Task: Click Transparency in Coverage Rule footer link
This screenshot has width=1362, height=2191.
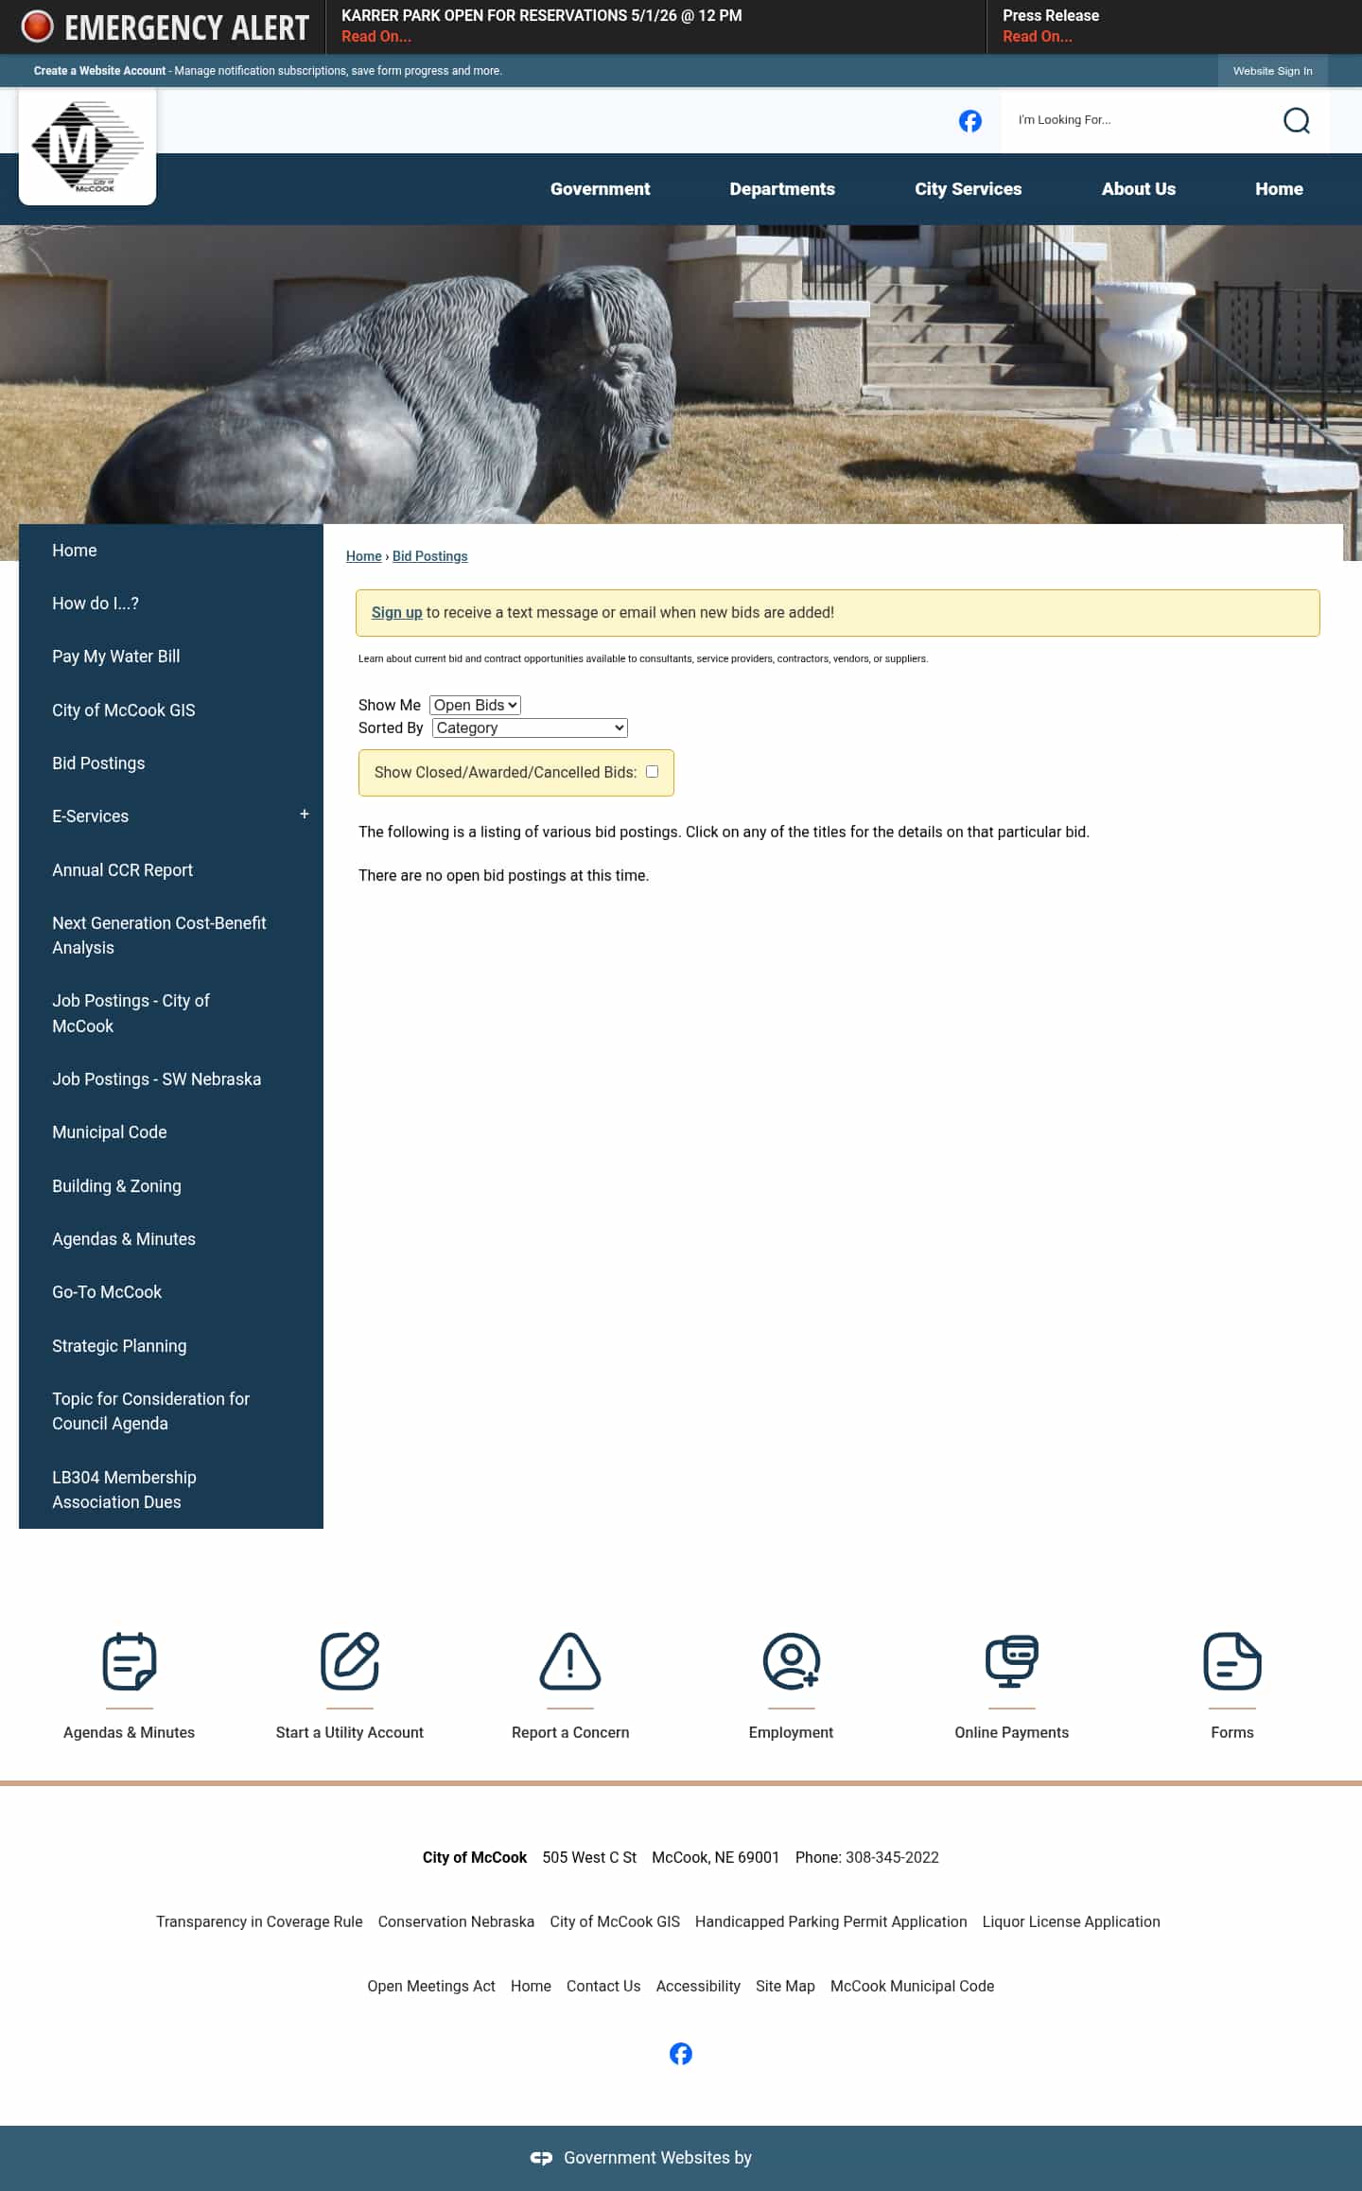Action: pyautogui.click(x=259, y=1921)
